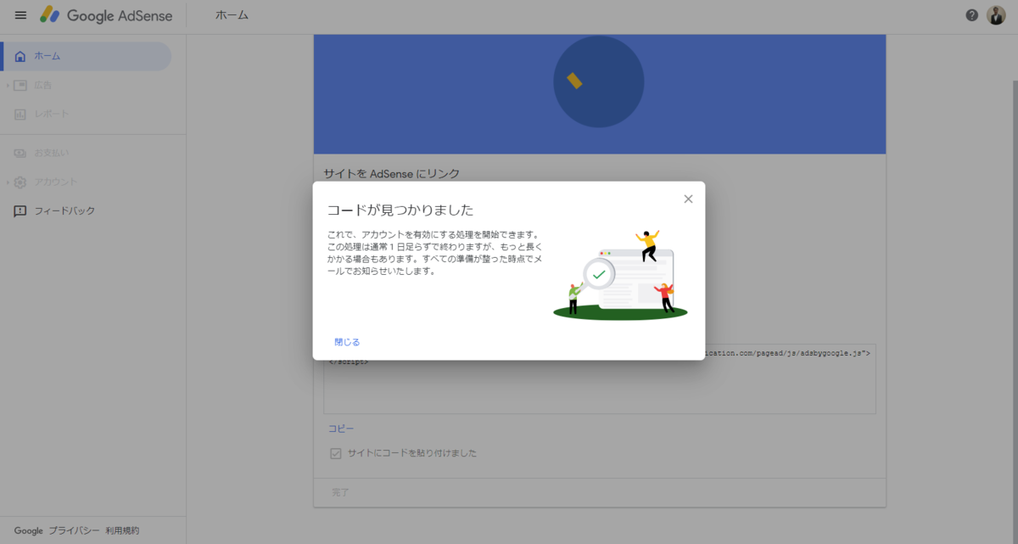The image size is (1018, 544).
Task: Click the Google AdSense logo
Action: click(x=106, y=15)
